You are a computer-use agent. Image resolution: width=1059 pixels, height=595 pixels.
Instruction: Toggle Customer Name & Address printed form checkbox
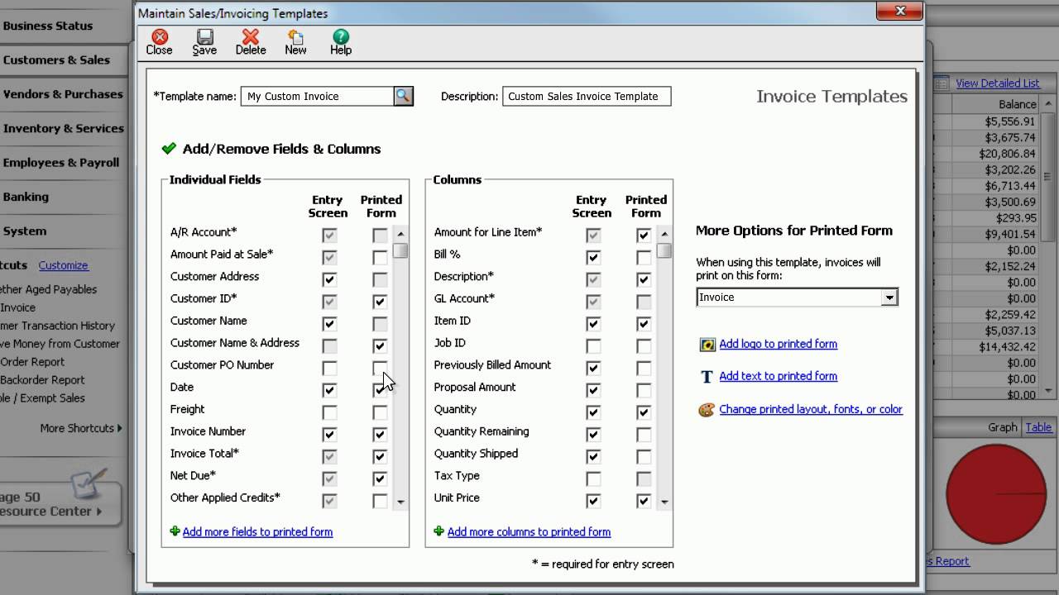coord(380,345)
